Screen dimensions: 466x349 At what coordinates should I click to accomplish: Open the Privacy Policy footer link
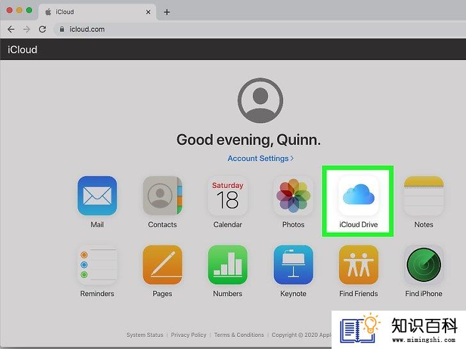point(188,335)
